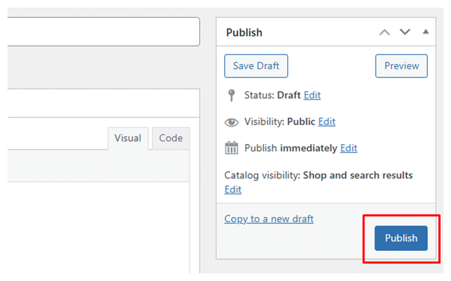This screenshot has height=281, width=451.
Task: Click the key icon beside Status
Action: (231, 95)
